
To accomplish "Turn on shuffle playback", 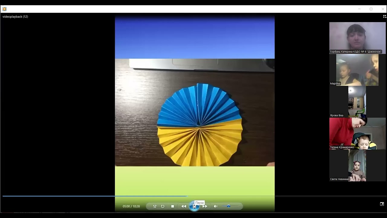I will [x=155, y=206].
